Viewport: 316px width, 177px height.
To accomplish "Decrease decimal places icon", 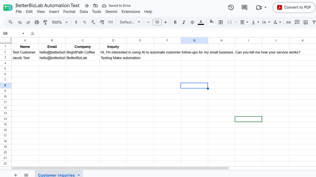I will (93, 22).
